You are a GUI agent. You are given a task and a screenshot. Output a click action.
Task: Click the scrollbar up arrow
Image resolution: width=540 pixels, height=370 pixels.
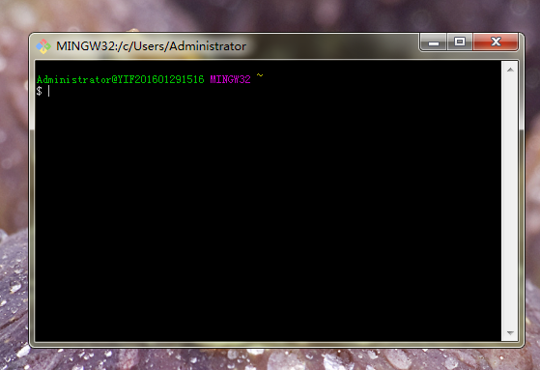510,70
